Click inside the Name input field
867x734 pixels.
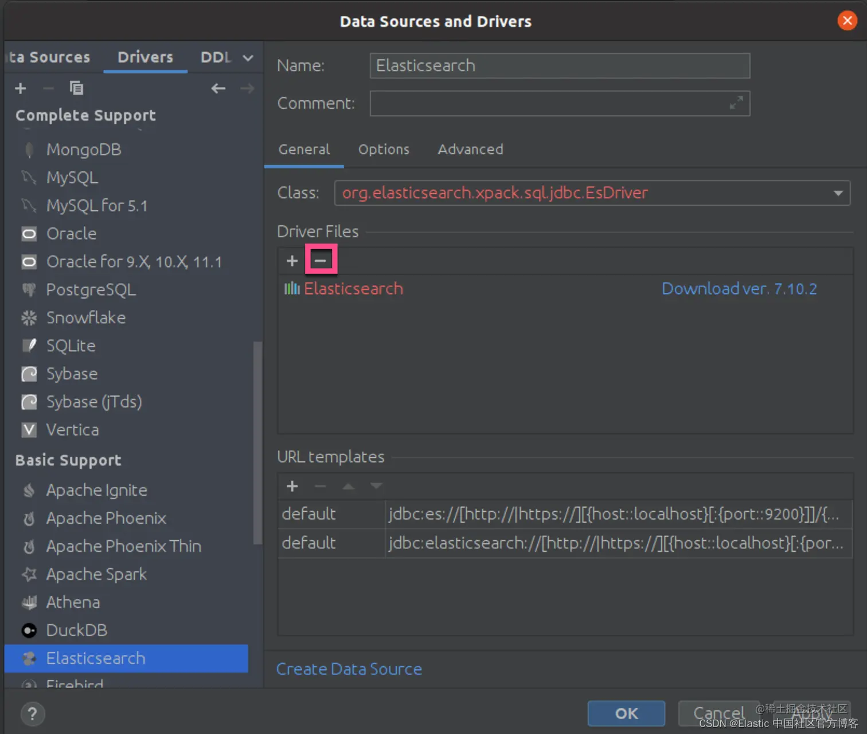560,65
